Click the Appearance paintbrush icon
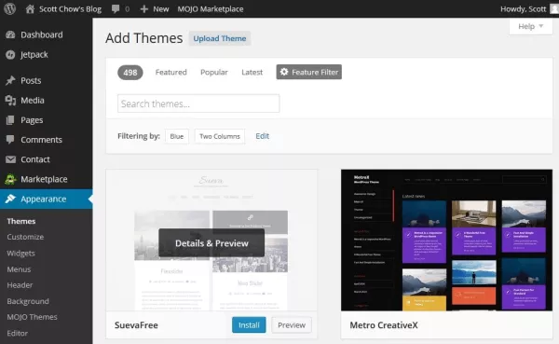 click(10, 199)
